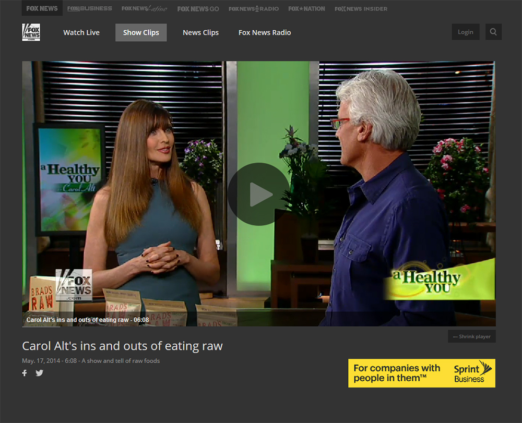Open the News Clips section

point(200,32)
